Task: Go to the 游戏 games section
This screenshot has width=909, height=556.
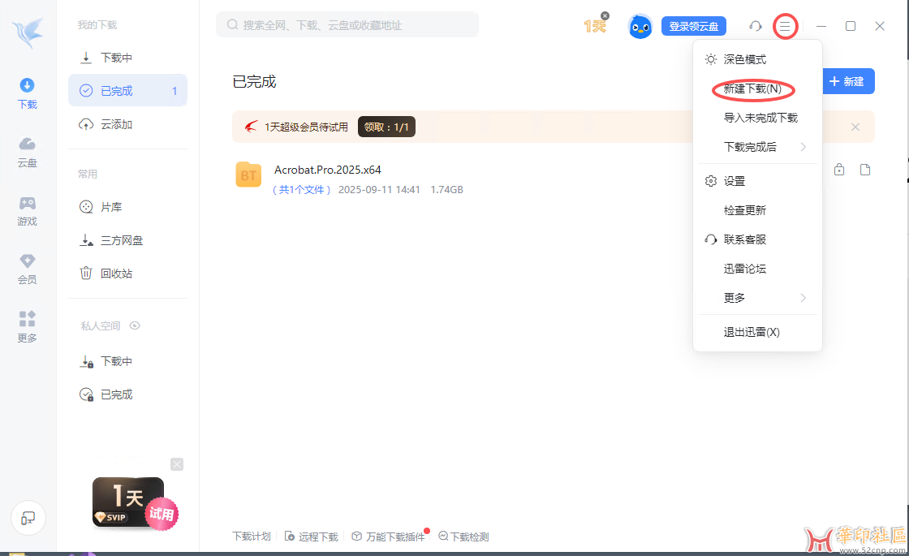Action: coord(28,211)
